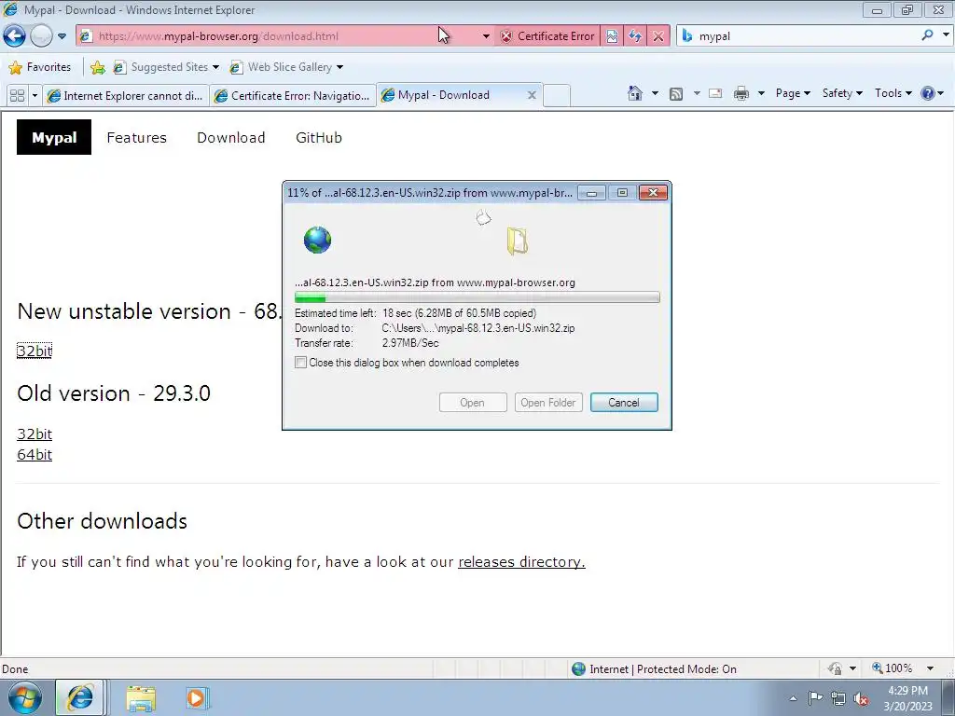The width and height of the screenshot is (955, 716).
Task: Open the Tools menu
Action: pyautogui.click(x=893, y=93)
